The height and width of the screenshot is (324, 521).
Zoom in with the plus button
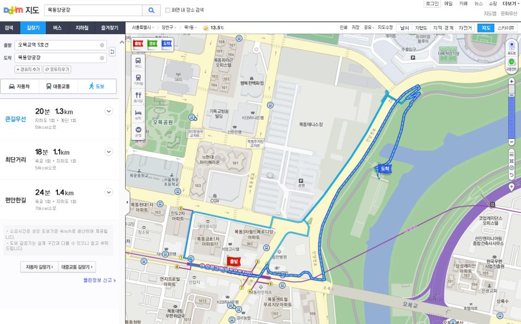[x=511, y=81]
